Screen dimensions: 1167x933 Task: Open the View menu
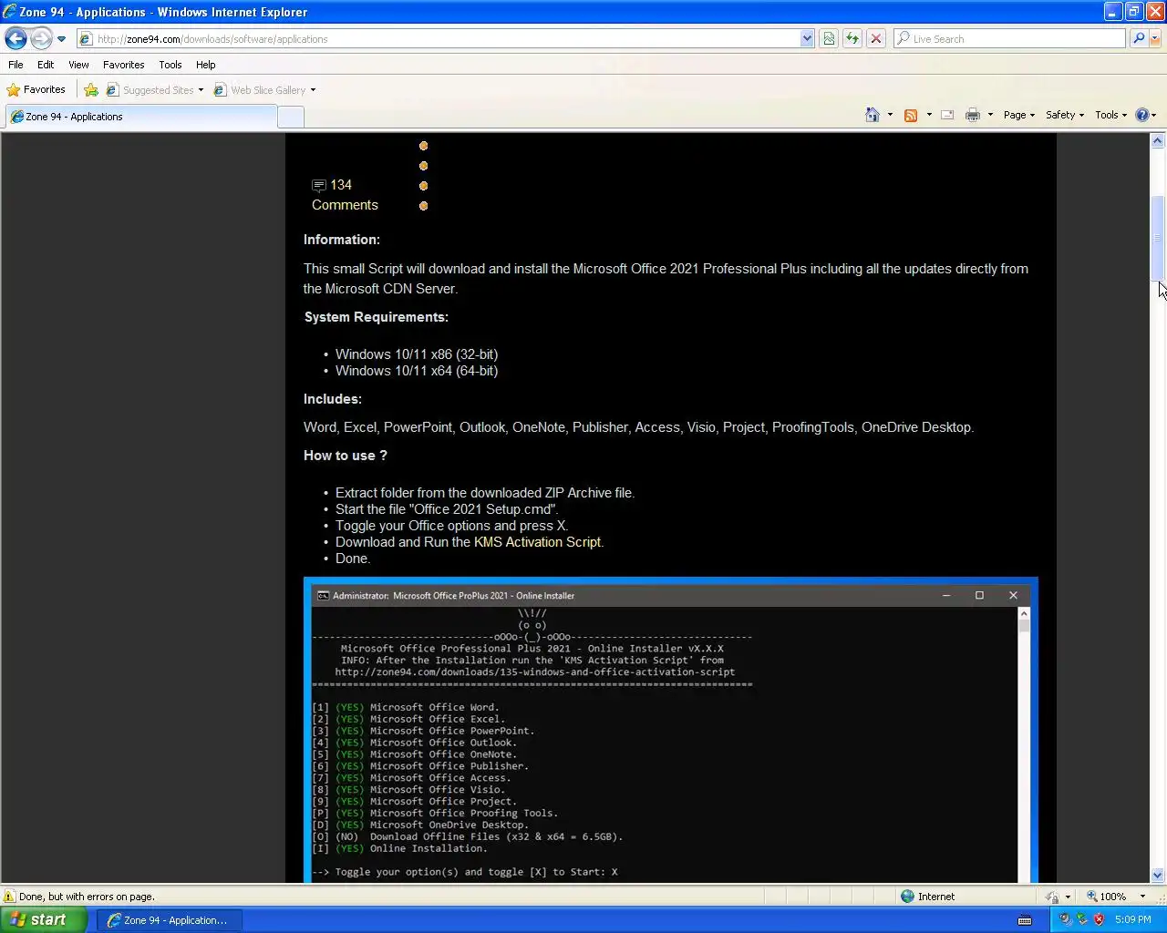click(x=78, y=65)
